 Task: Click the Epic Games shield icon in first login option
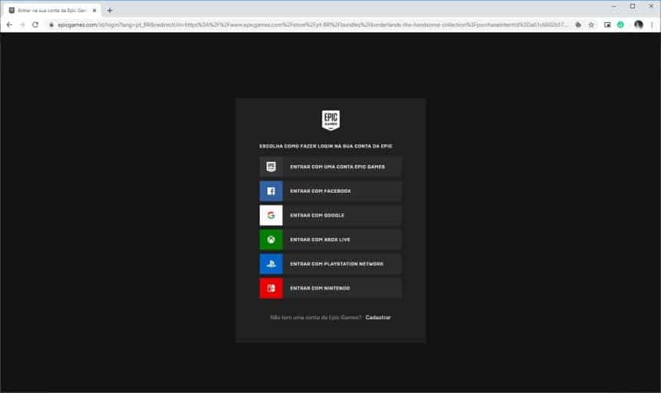point(271,167)
